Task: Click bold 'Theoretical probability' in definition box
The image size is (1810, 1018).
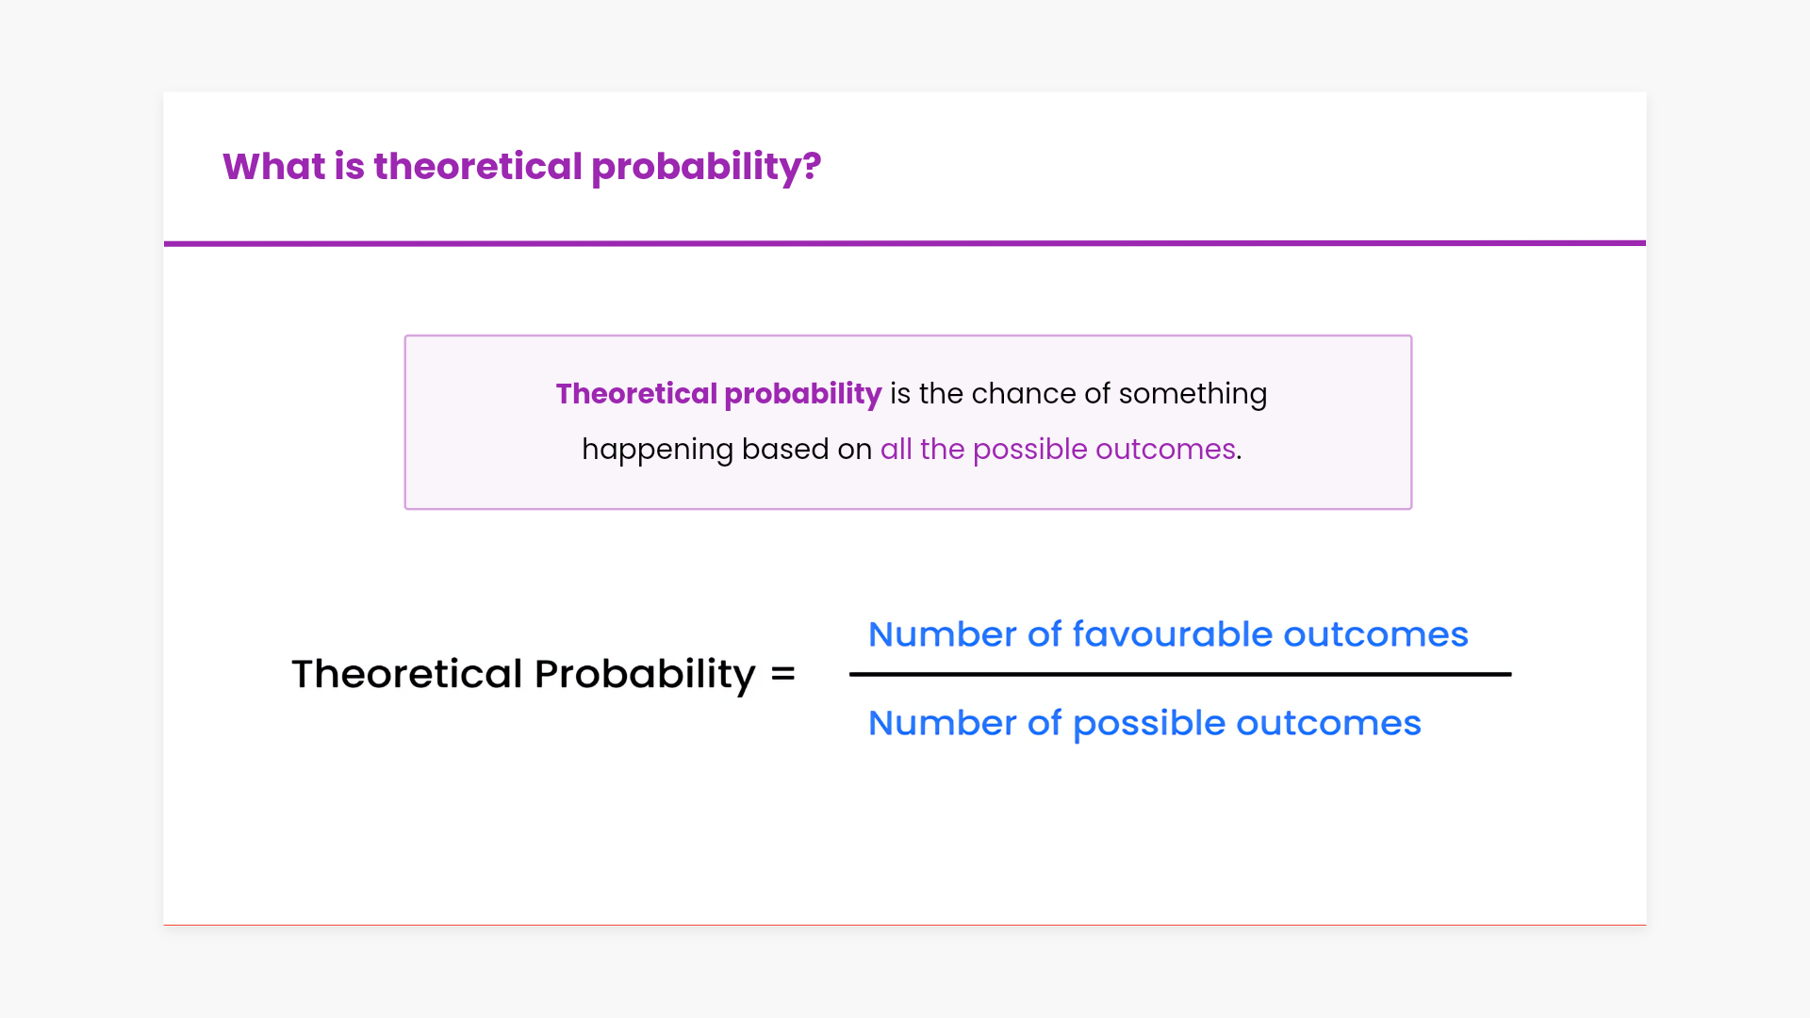Action: (x=718, y=393)
